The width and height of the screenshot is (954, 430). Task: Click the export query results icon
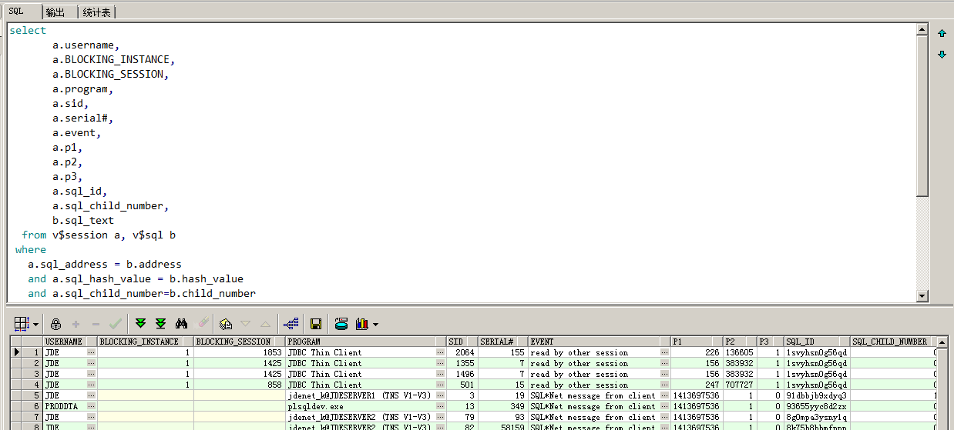(341, 324)
